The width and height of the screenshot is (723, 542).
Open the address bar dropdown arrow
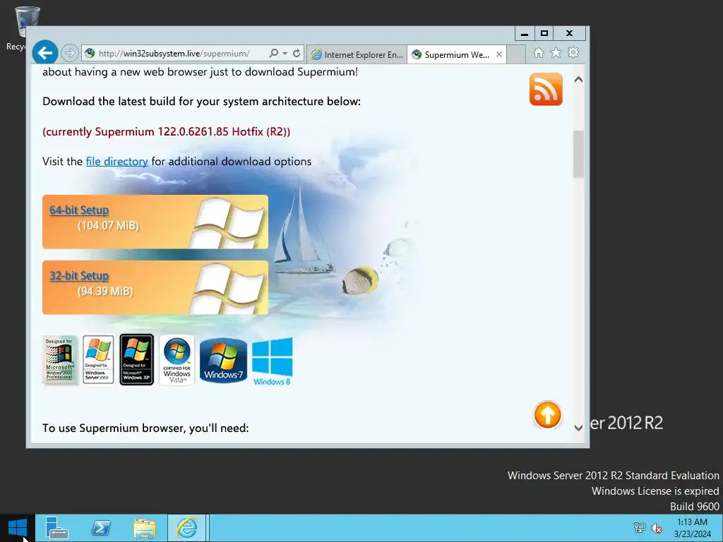[x=285, y=54]
